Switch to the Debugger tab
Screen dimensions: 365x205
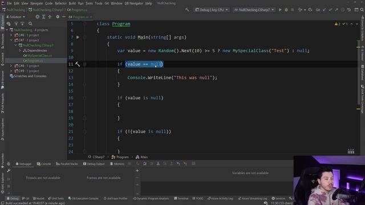(23, 164)
